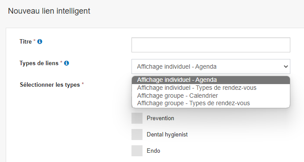The width and height of the screenshot is (304, 162).
Task: Click the Endo label text
Action: 154,151
